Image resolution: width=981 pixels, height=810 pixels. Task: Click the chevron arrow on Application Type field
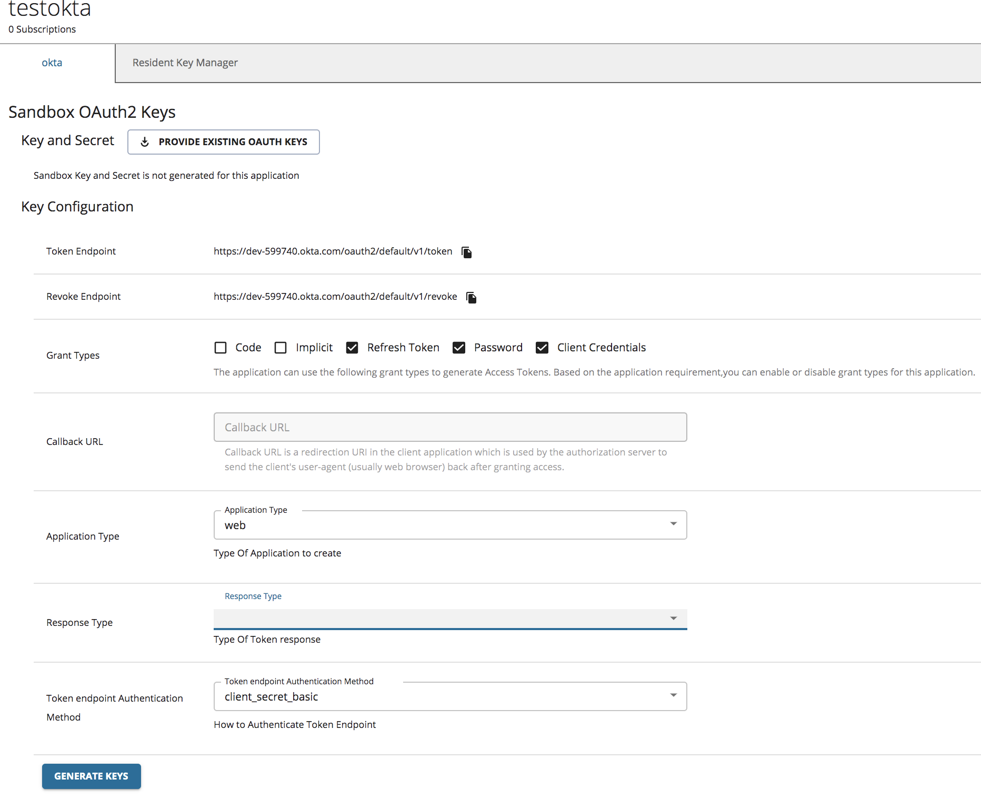(673, 524)
